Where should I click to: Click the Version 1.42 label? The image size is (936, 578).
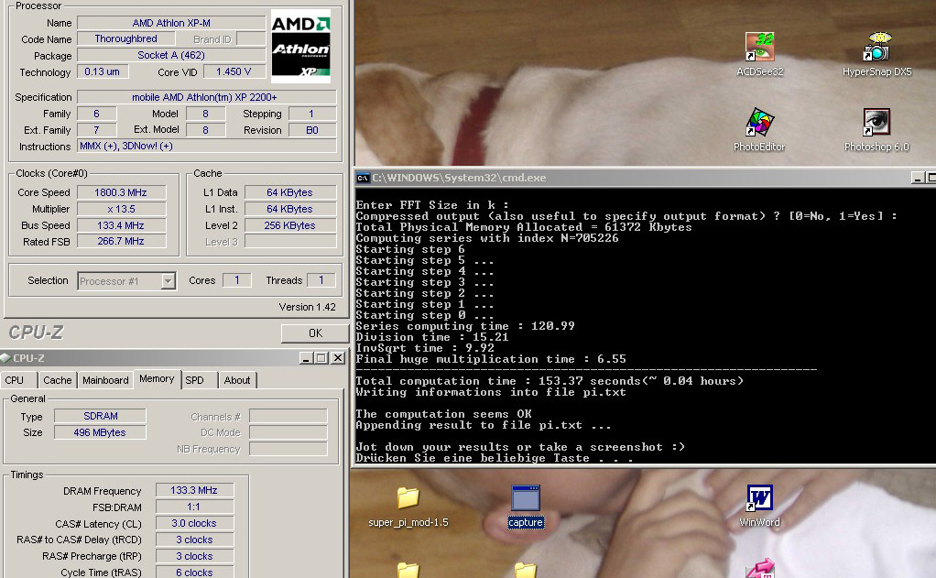click(x=308, y=307)
